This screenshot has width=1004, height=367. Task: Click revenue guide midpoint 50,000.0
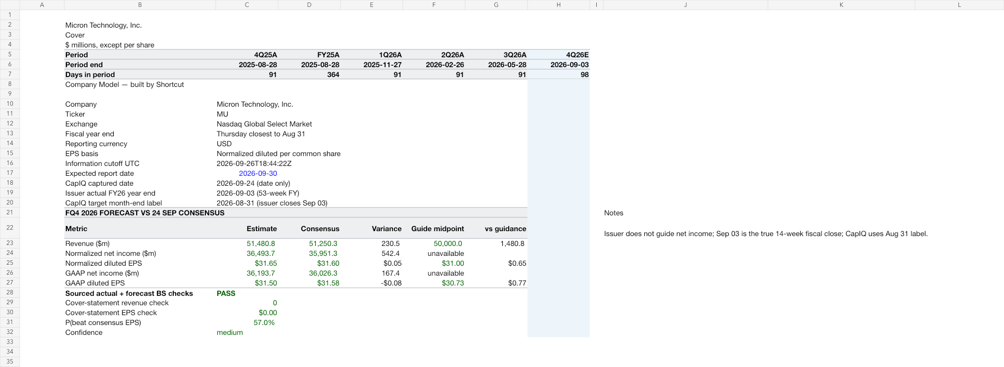[448, 244]
